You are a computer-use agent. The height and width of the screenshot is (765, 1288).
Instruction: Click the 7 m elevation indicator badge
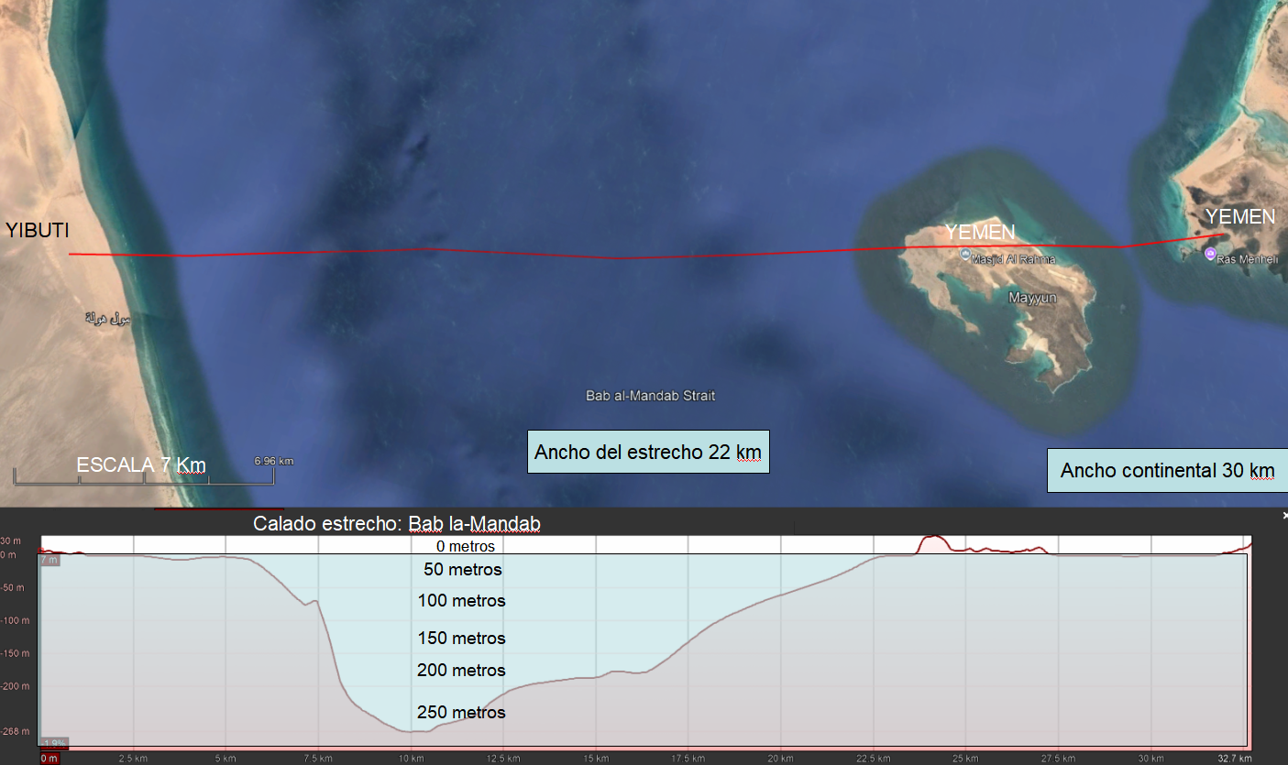[49, 559]
